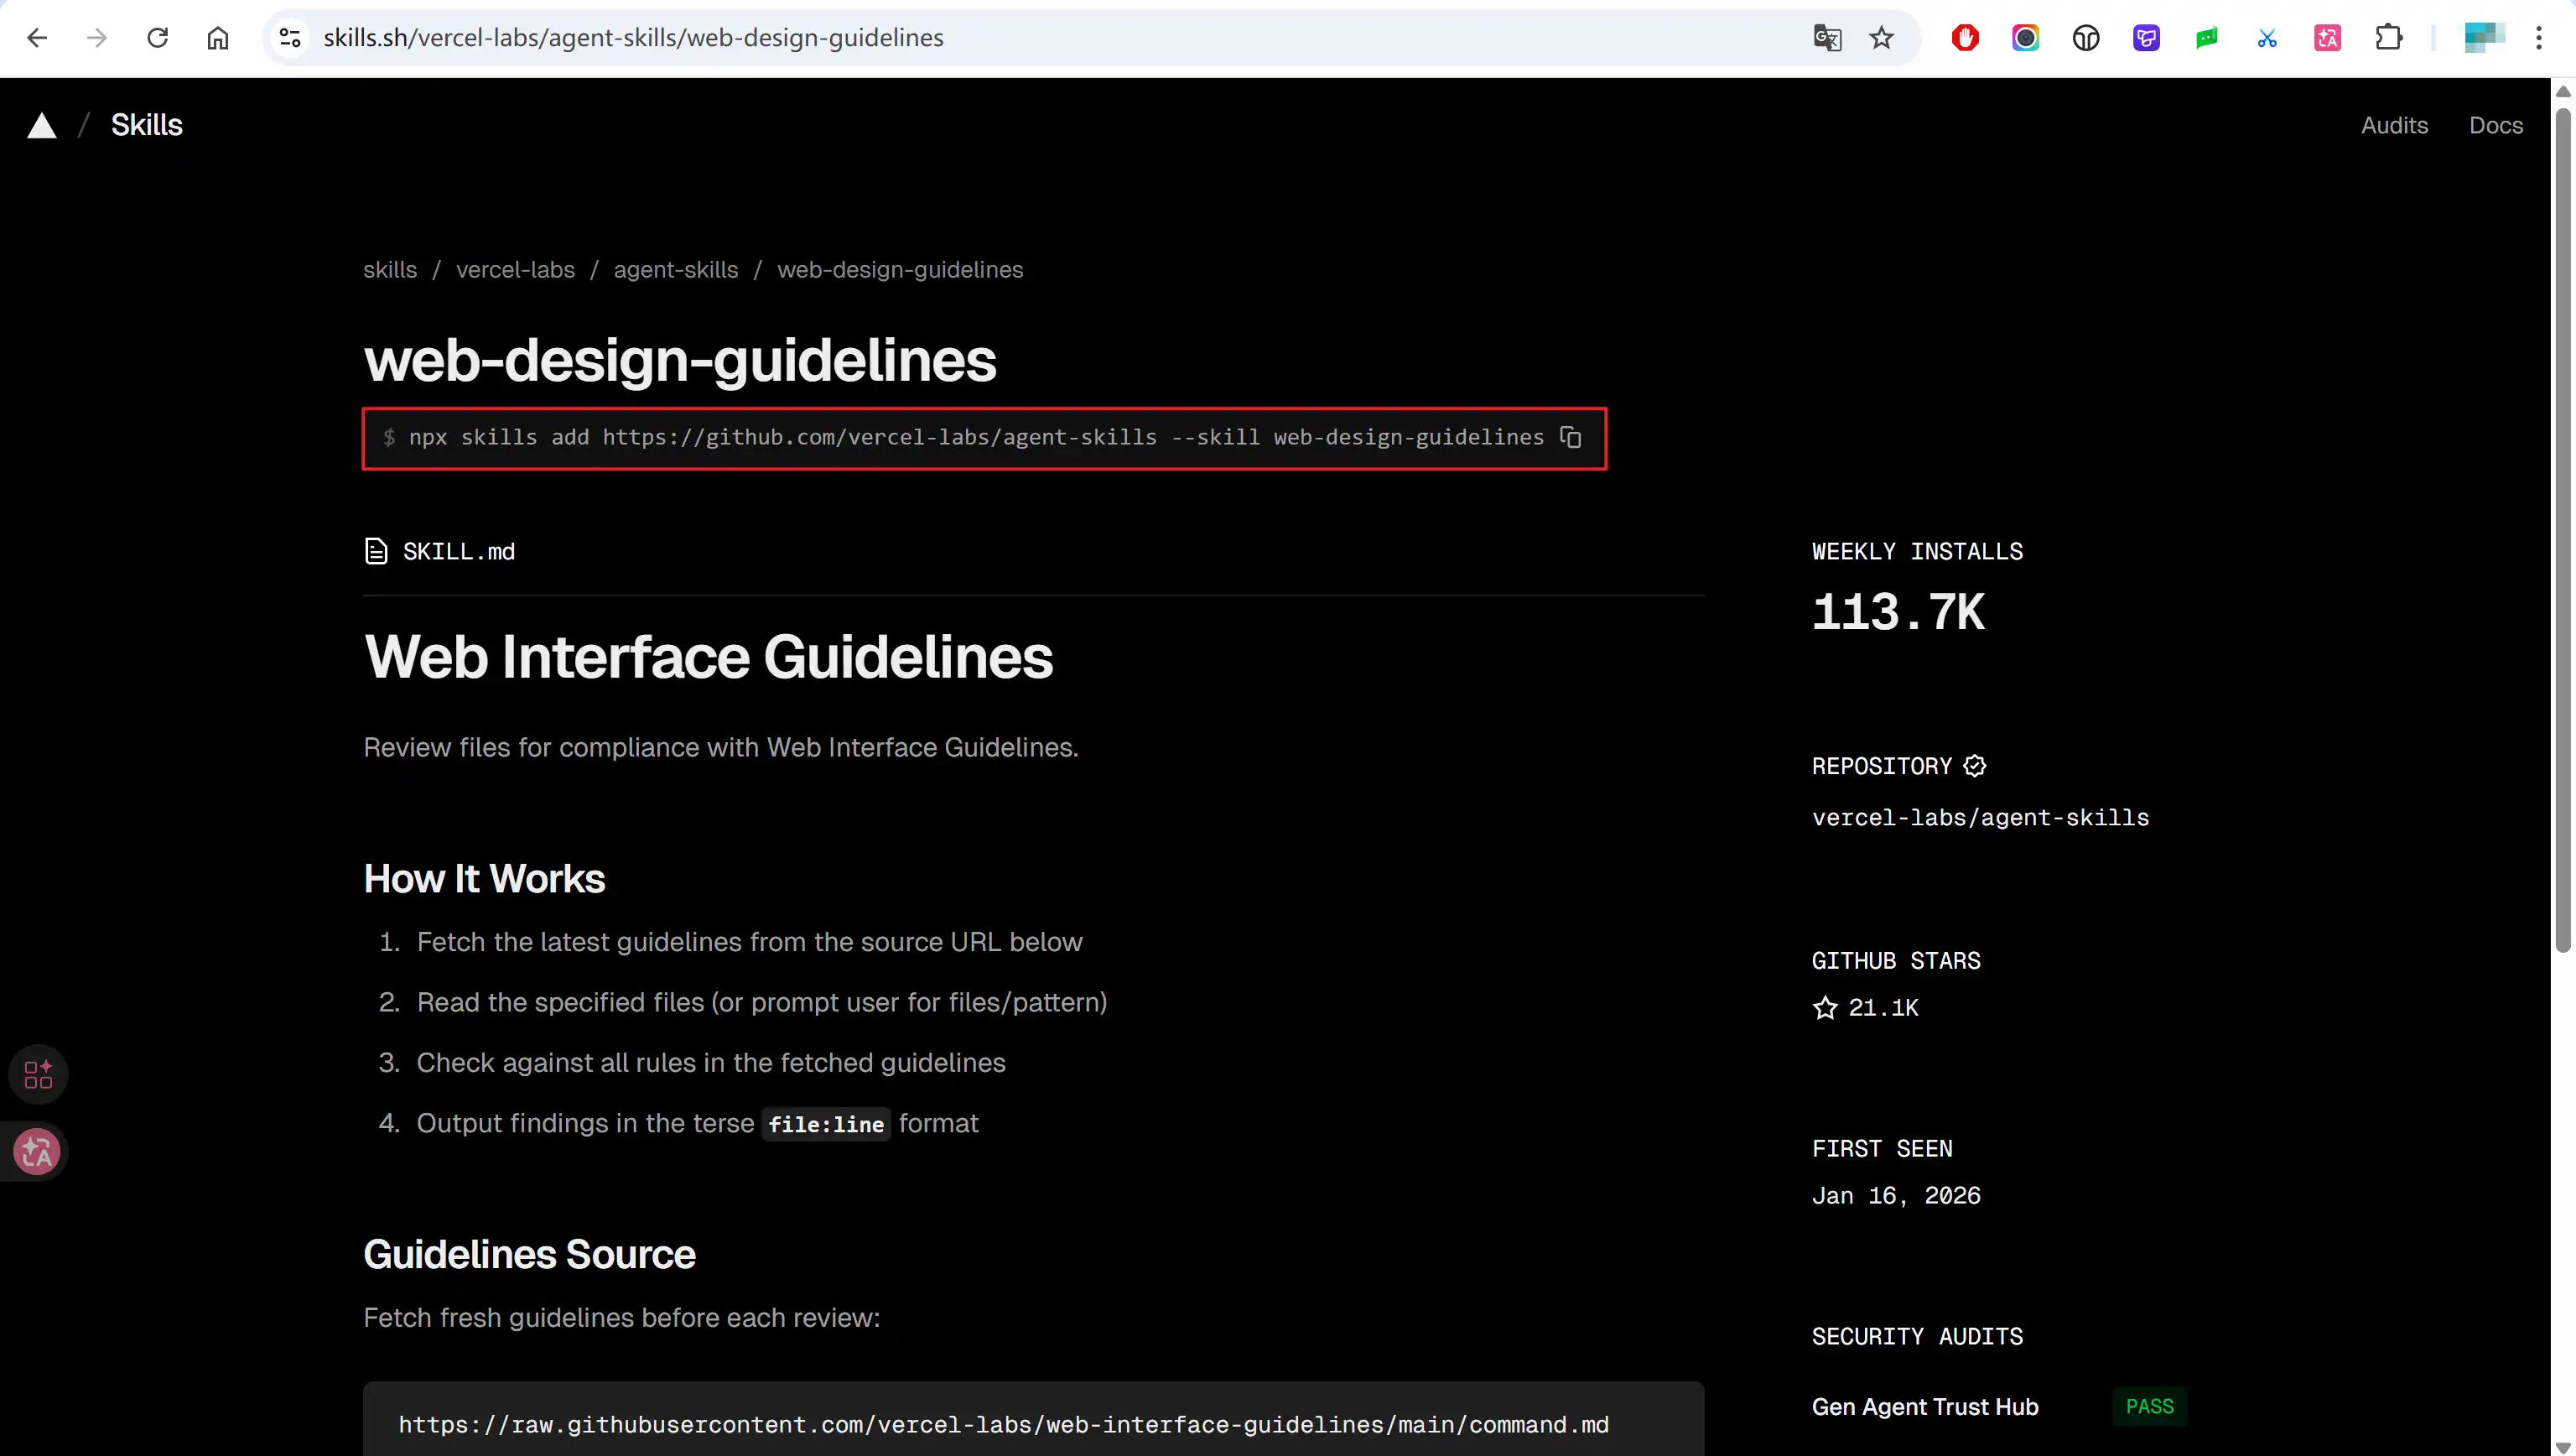Open vercel-labs/agent-skills repository link
This screenshot has height=1456, width=2576.
click(1979, 818)
